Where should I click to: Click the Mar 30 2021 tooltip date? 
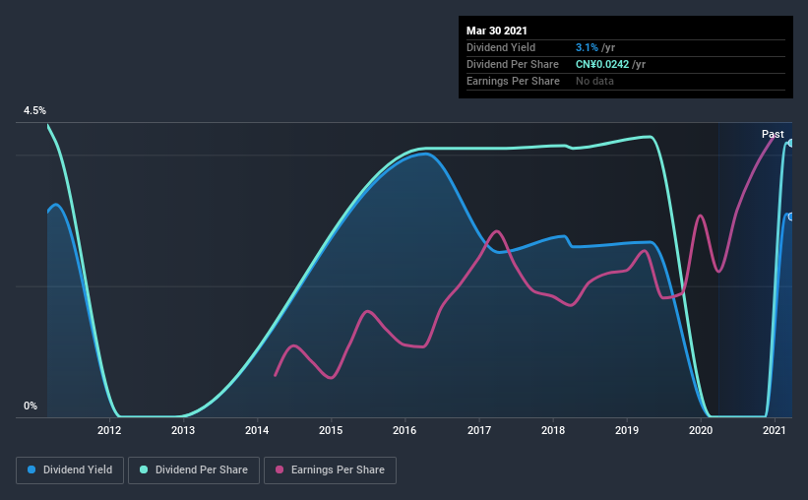coord(497,31)
